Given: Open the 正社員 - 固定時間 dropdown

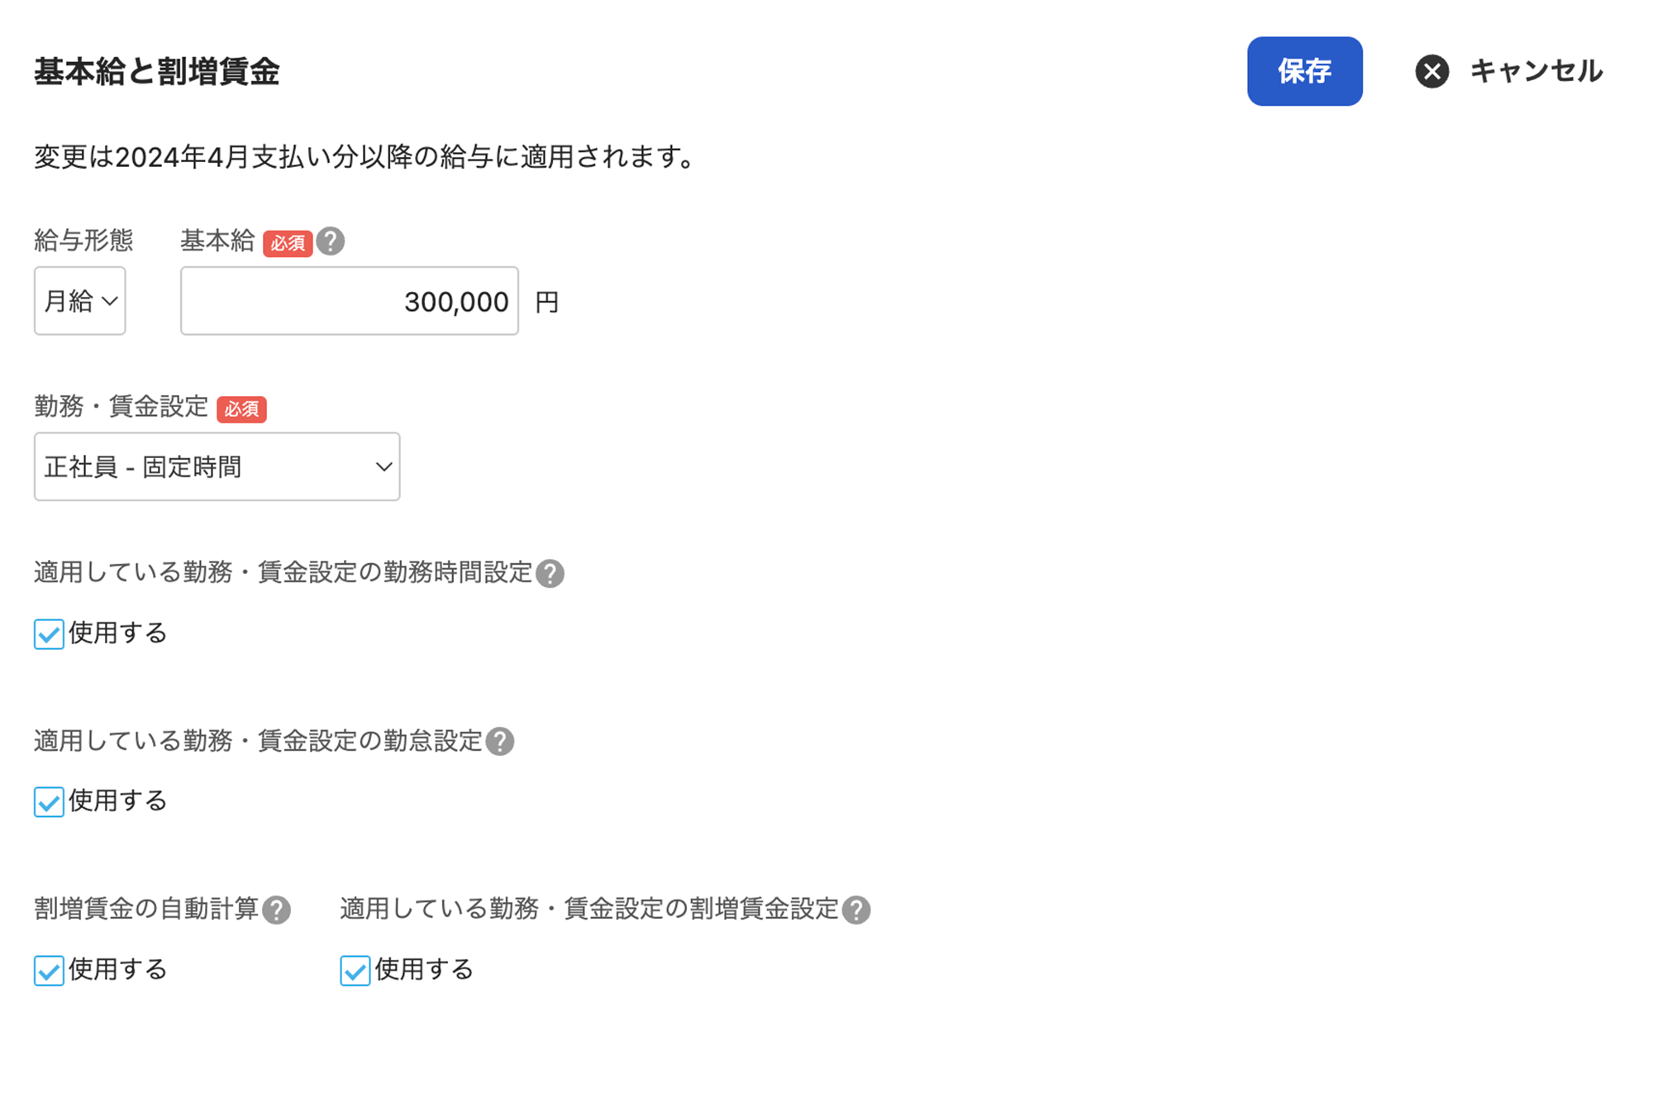Looking at the screenshot, I should click(x=217, y=466).
